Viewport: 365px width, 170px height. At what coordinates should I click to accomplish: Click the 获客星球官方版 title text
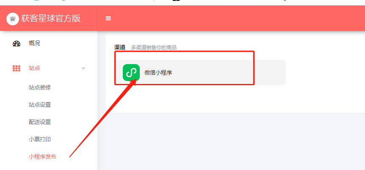(51, 18)
